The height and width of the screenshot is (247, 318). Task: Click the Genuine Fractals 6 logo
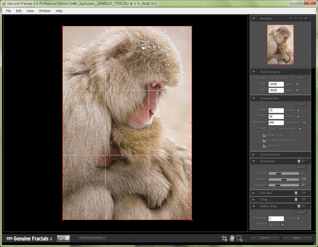(x=29, y=239)
